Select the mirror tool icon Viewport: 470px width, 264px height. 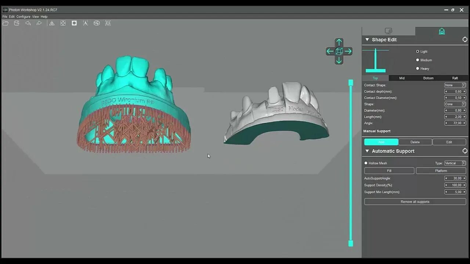[x=52, y=23]
